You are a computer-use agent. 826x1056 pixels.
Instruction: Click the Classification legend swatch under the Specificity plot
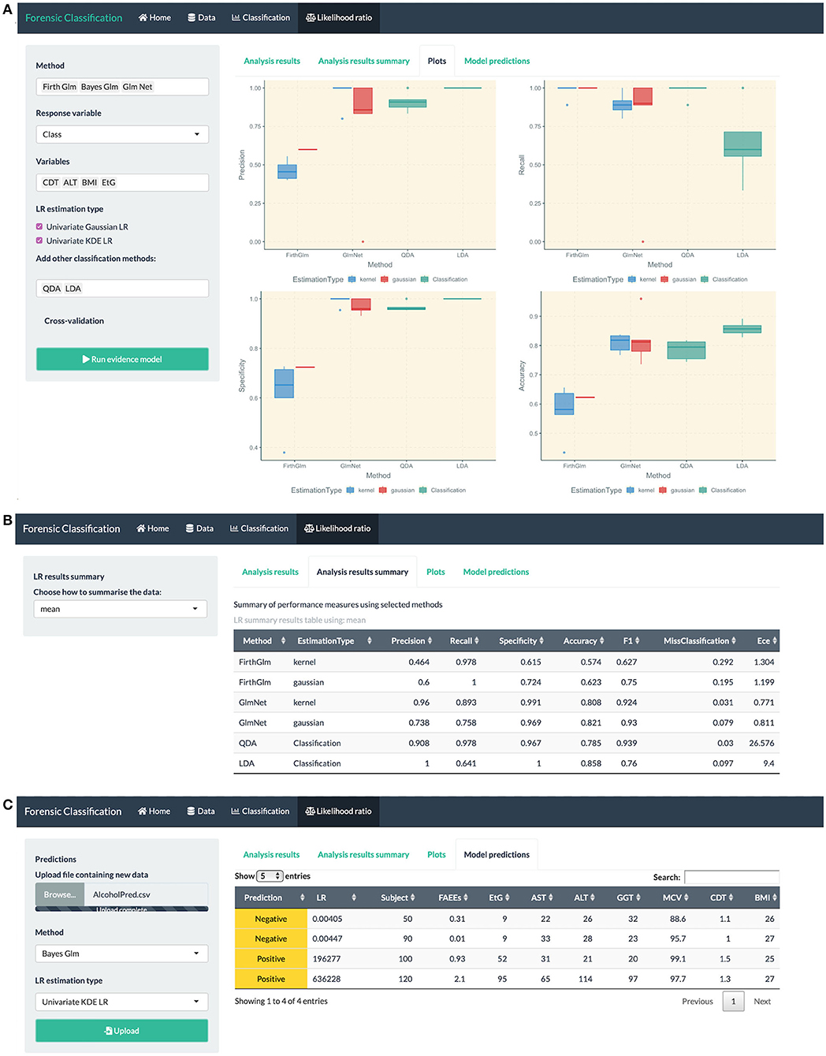click(x=423, y=491)
